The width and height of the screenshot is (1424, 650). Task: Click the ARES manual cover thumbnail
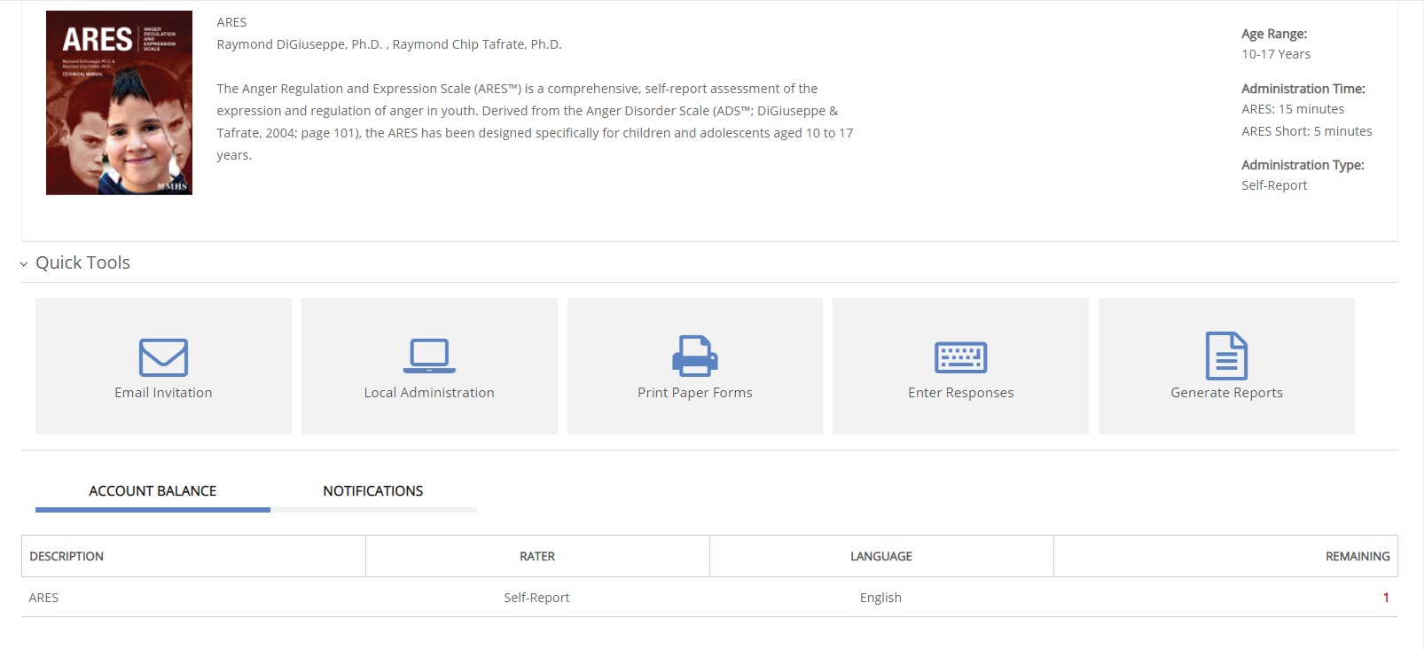pos(119,103)
